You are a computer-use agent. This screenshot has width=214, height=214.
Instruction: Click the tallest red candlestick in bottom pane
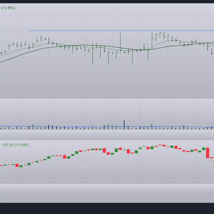208,153
